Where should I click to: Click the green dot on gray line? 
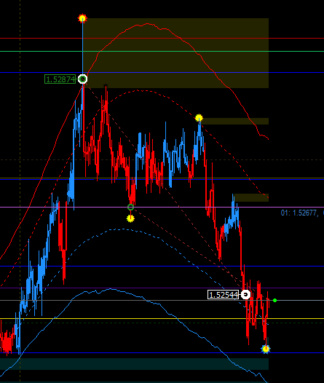[275, 301]
